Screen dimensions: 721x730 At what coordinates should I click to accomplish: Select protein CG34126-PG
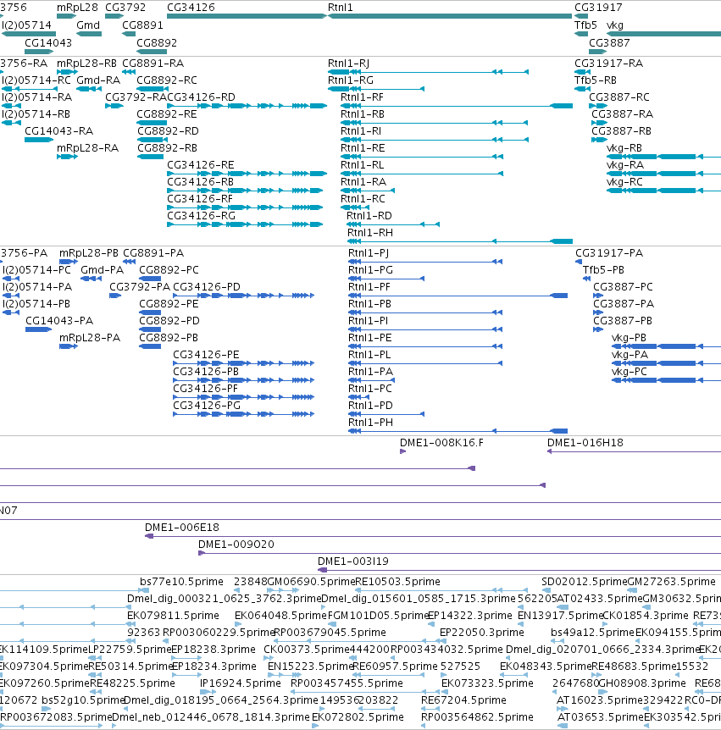[207, 406]
